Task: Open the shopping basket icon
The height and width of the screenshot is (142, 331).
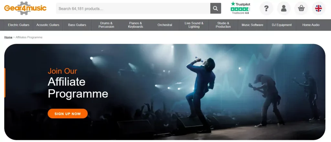Action: click(x=301, y=8)
